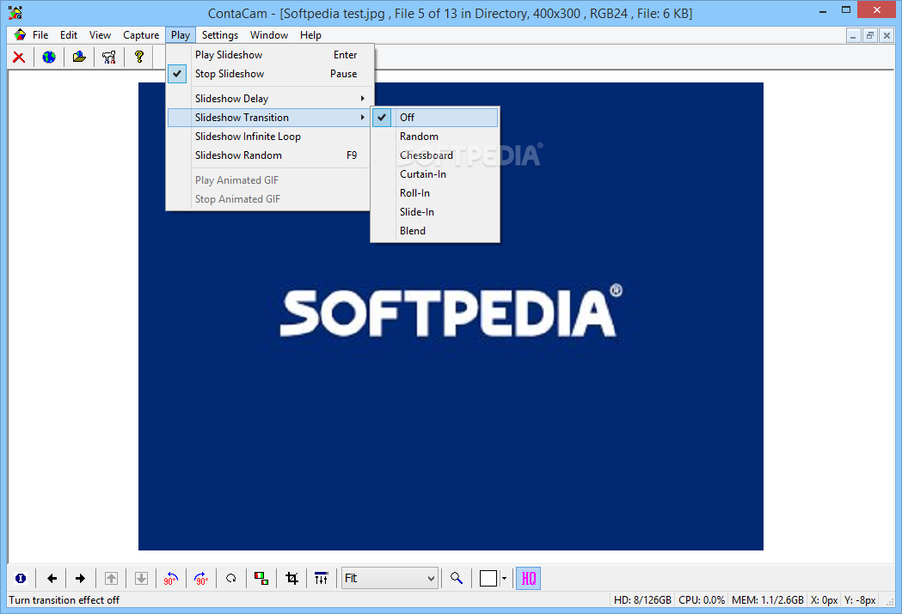
Task: Click the magnifying glass zoom icon
Action: tap(457, 579)
